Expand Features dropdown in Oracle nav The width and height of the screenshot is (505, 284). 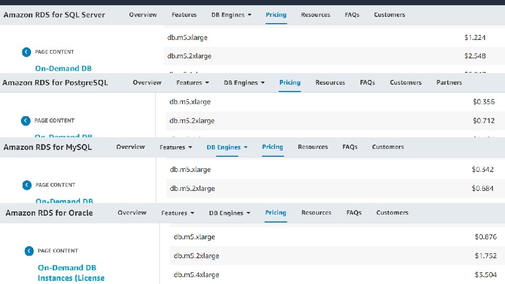178,213
